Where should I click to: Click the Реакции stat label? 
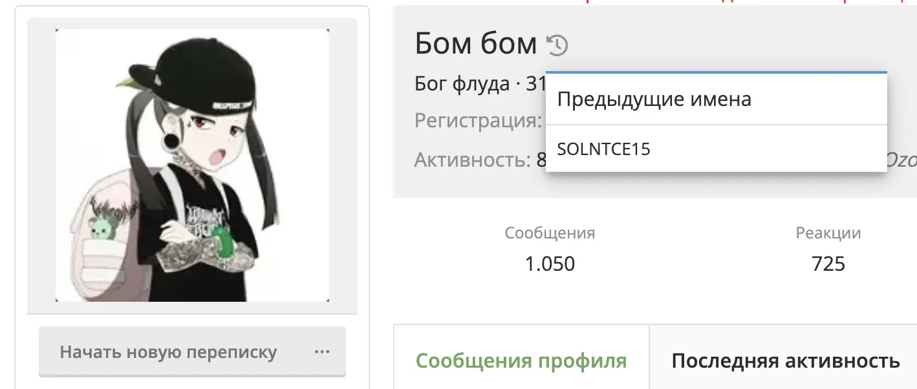tap(828, 233)
